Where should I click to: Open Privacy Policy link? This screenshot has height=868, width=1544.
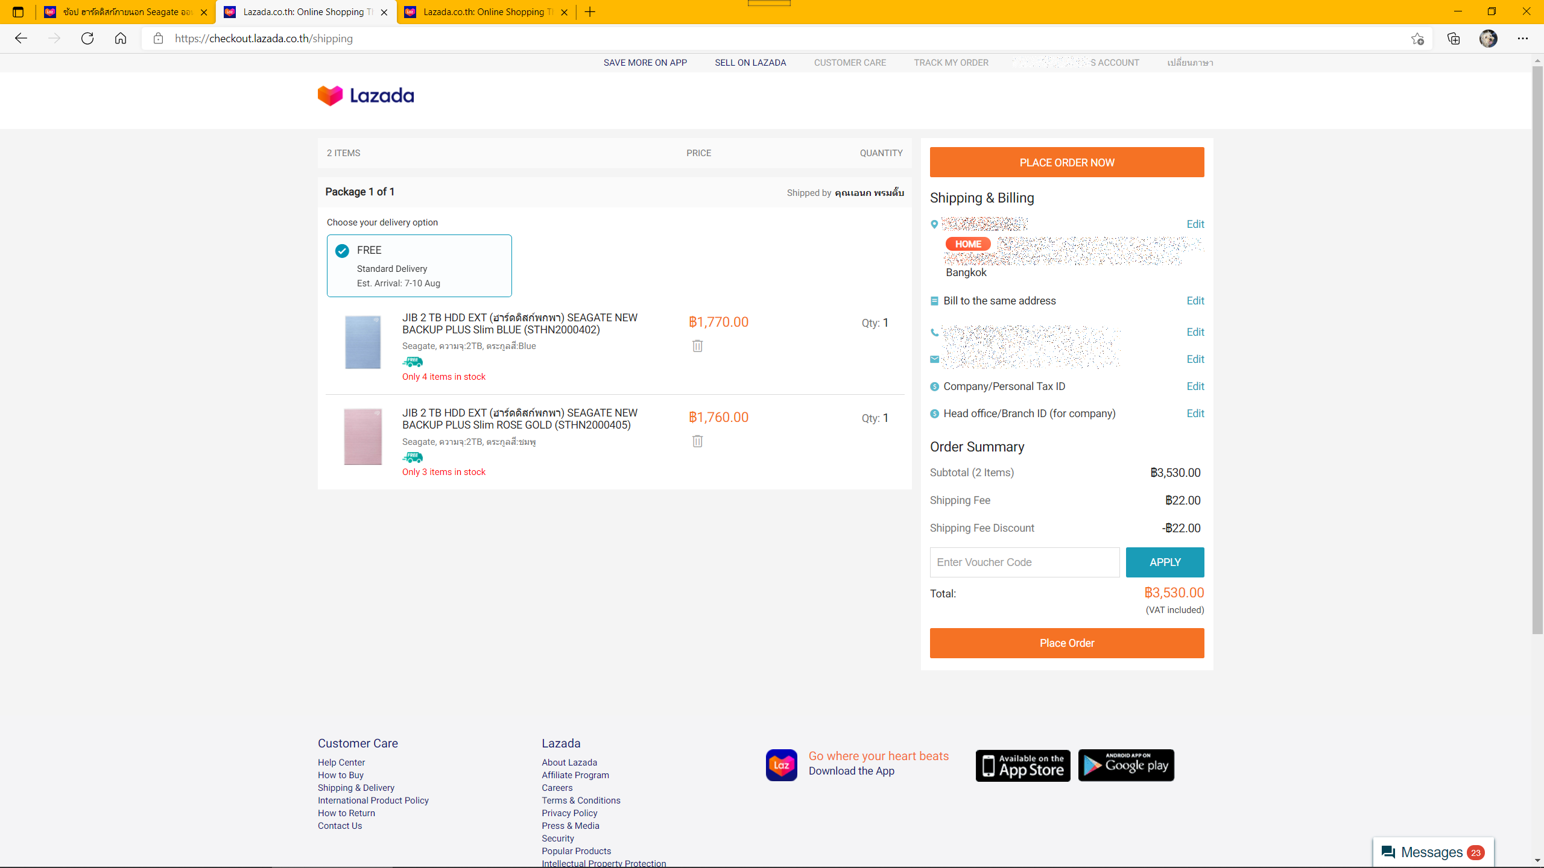(569, 813)
